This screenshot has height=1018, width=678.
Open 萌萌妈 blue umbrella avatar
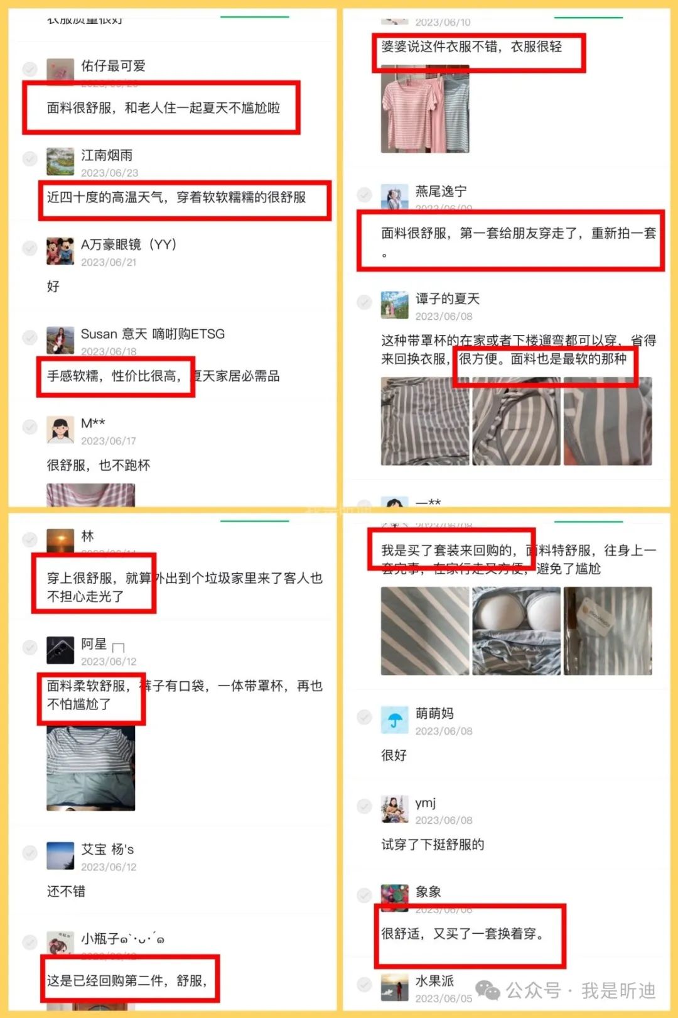coord(395,720)
